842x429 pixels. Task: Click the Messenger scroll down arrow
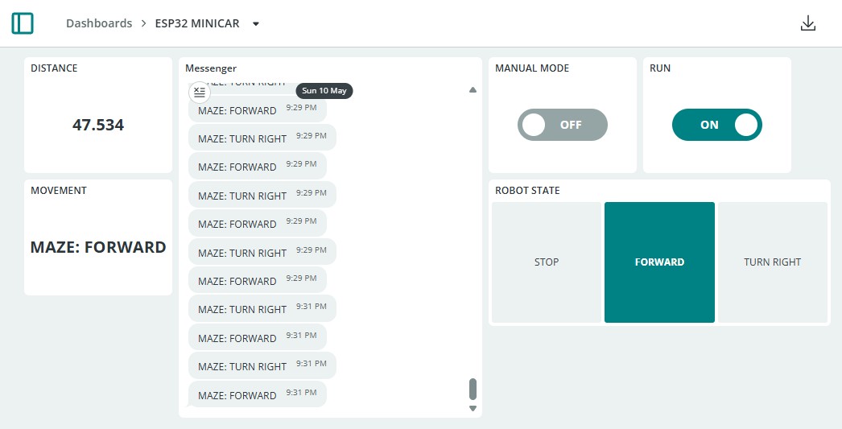pos(473,409)
